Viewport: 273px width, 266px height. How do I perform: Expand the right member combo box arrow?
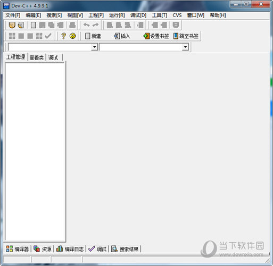pyautogui.click(x=185, y=47)
